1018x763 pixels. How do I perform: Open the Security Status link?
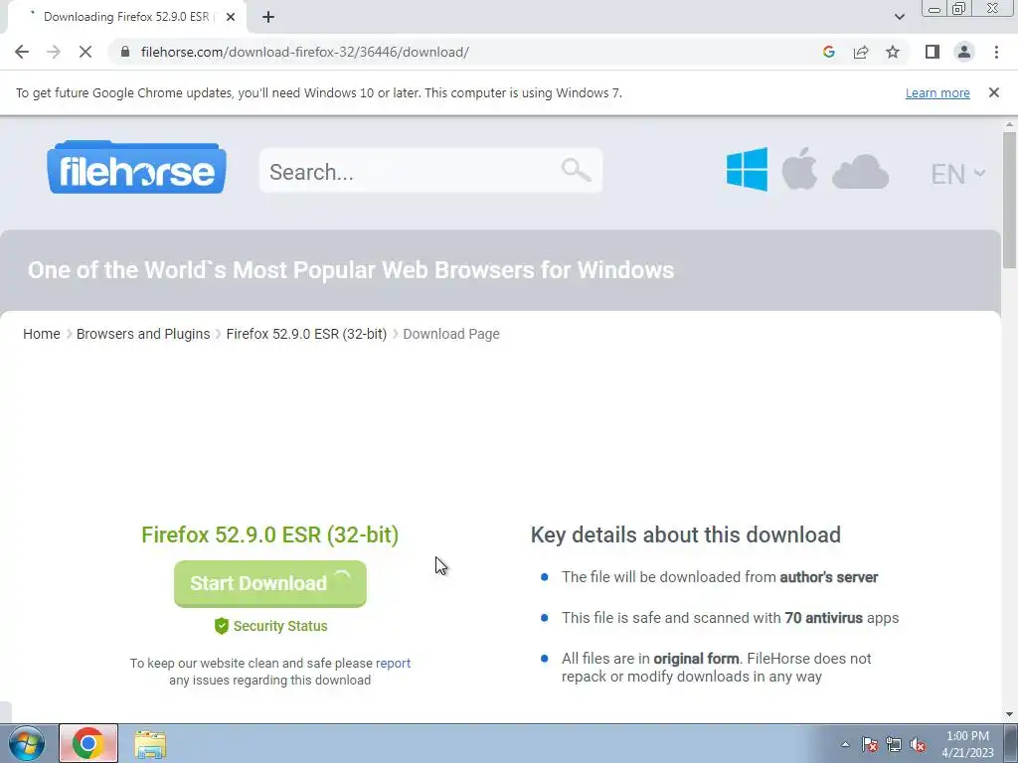tap(280, 626)
